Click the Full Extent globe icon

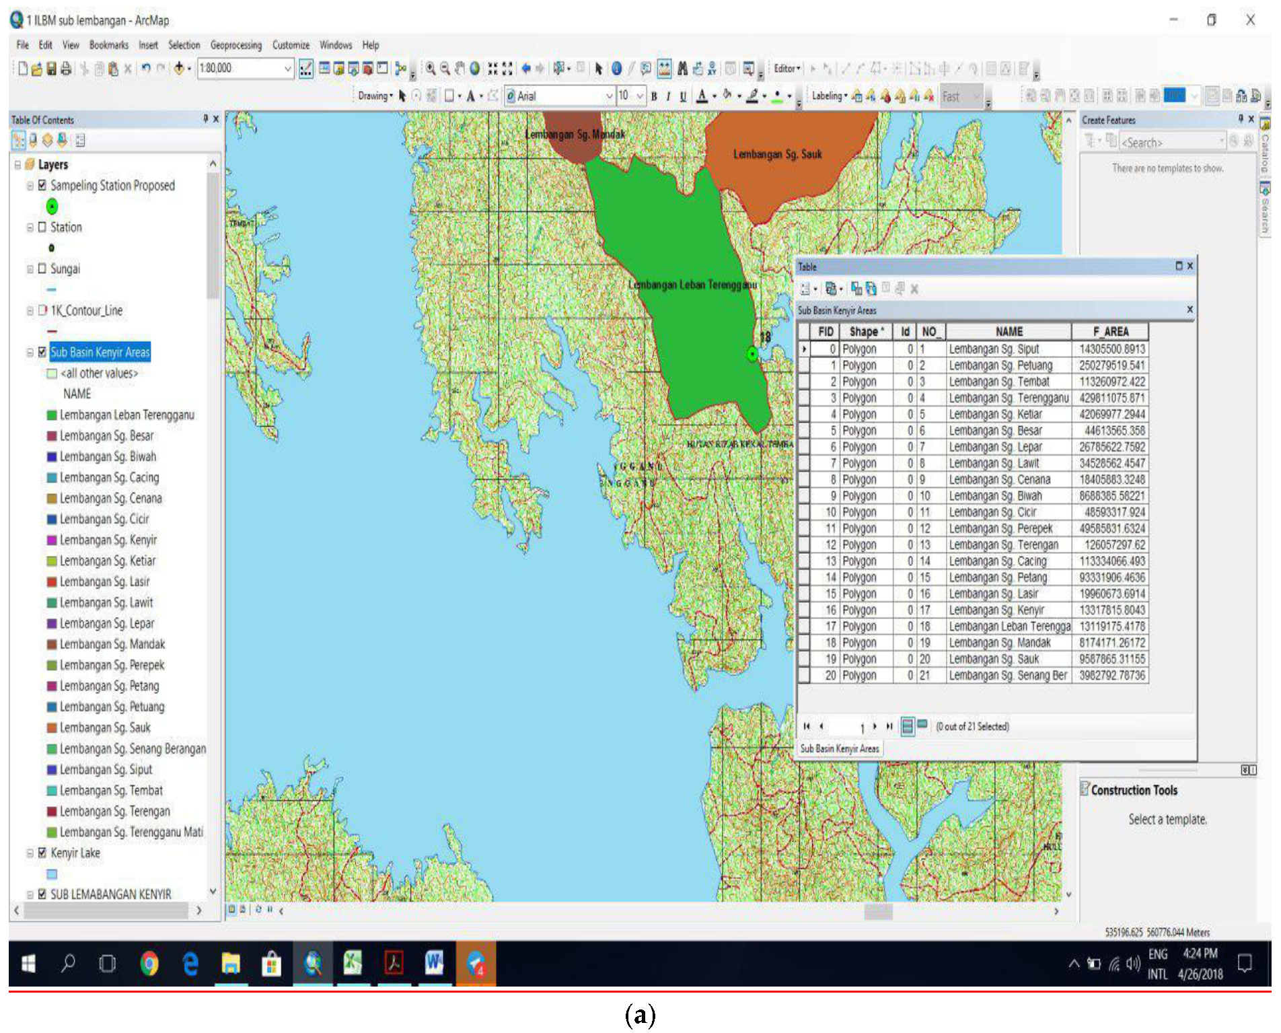click(475, 69)
